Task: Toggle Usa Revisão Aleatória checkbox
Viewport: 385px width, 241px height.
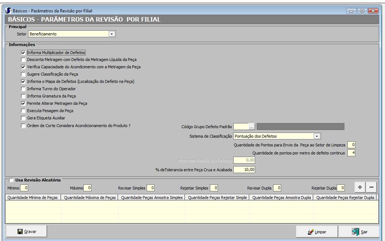Action: [11, 180]
